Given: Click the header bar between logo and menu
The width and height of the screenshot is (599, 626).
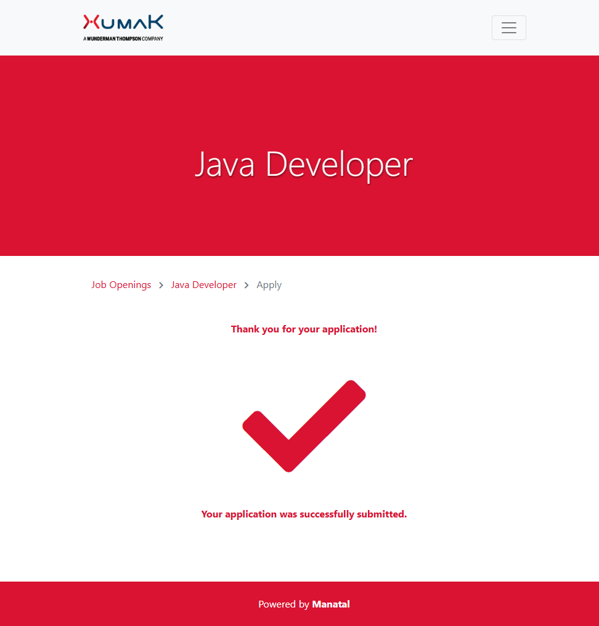Looking at the screenshot, I should (327, 28).
